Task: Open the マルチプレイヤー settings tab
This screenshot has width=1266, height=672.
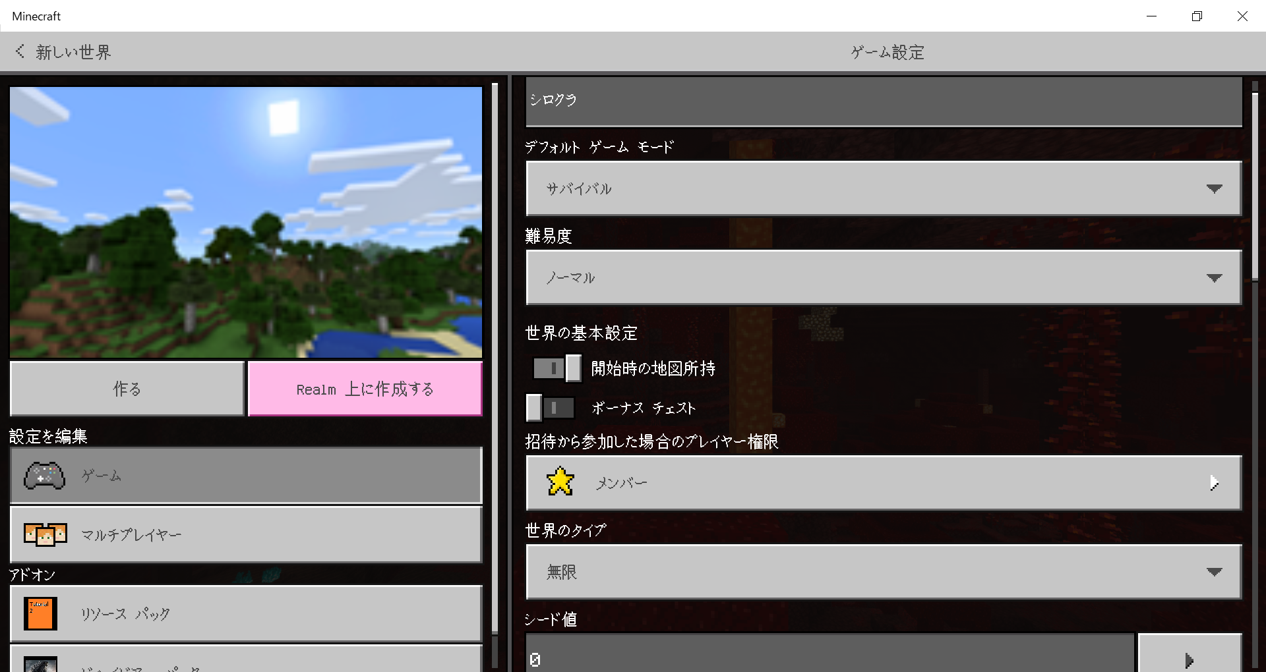Action: click(246, 534)
